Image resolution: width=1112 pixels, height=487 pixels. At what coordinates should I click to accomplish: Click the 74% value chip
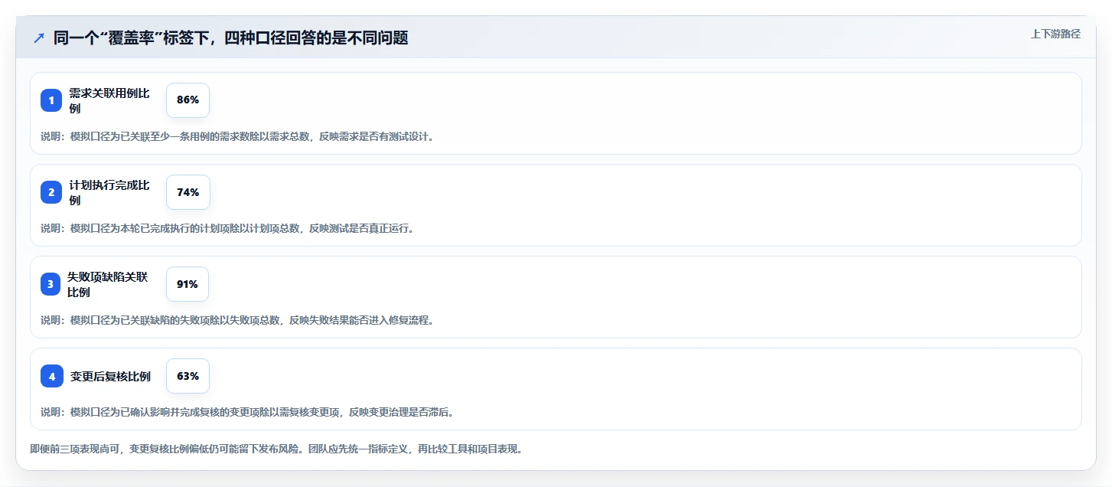[188, 192]
